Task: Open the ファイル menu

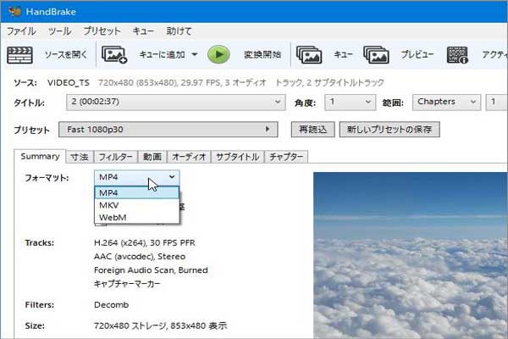Action: [21, 31]
